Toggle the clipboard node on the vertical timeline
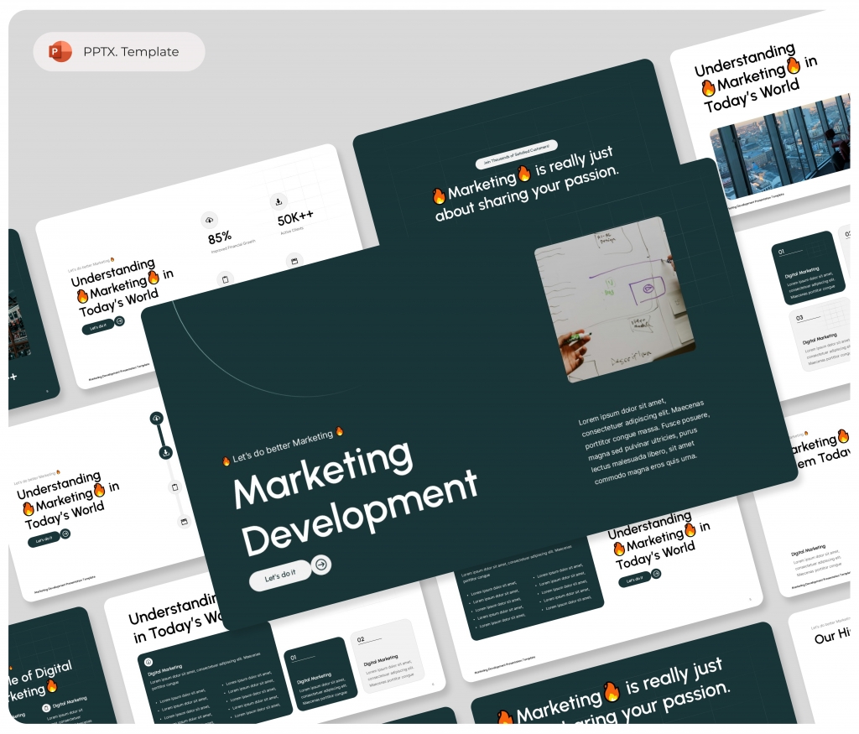859x734 pixels. [175, 487]
